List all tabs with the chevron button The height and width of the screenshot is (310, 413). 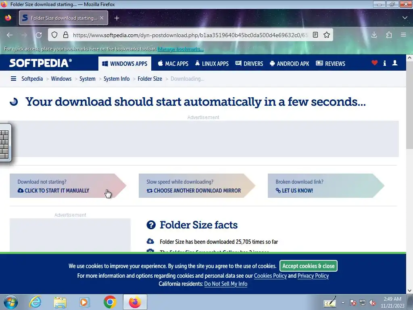(405, 18)
